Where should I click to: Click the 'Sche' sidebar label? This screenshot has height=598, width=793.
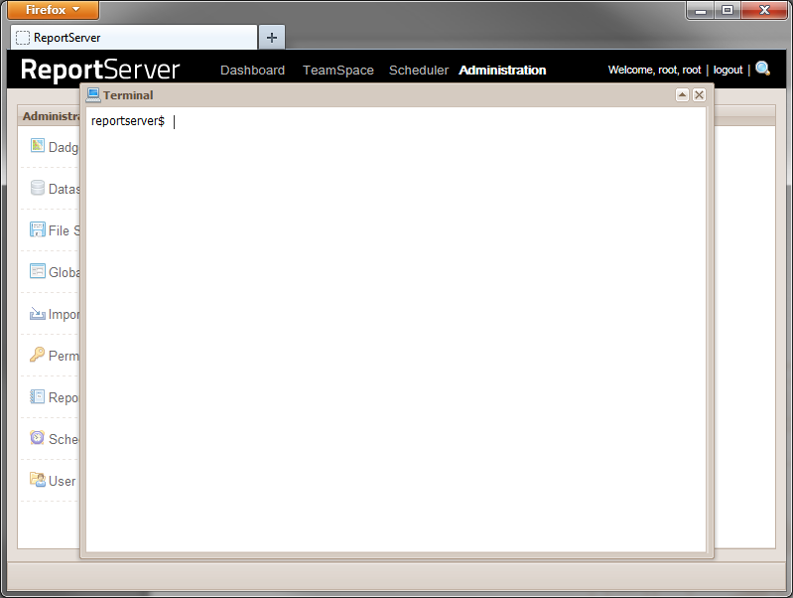pos(64,439)
